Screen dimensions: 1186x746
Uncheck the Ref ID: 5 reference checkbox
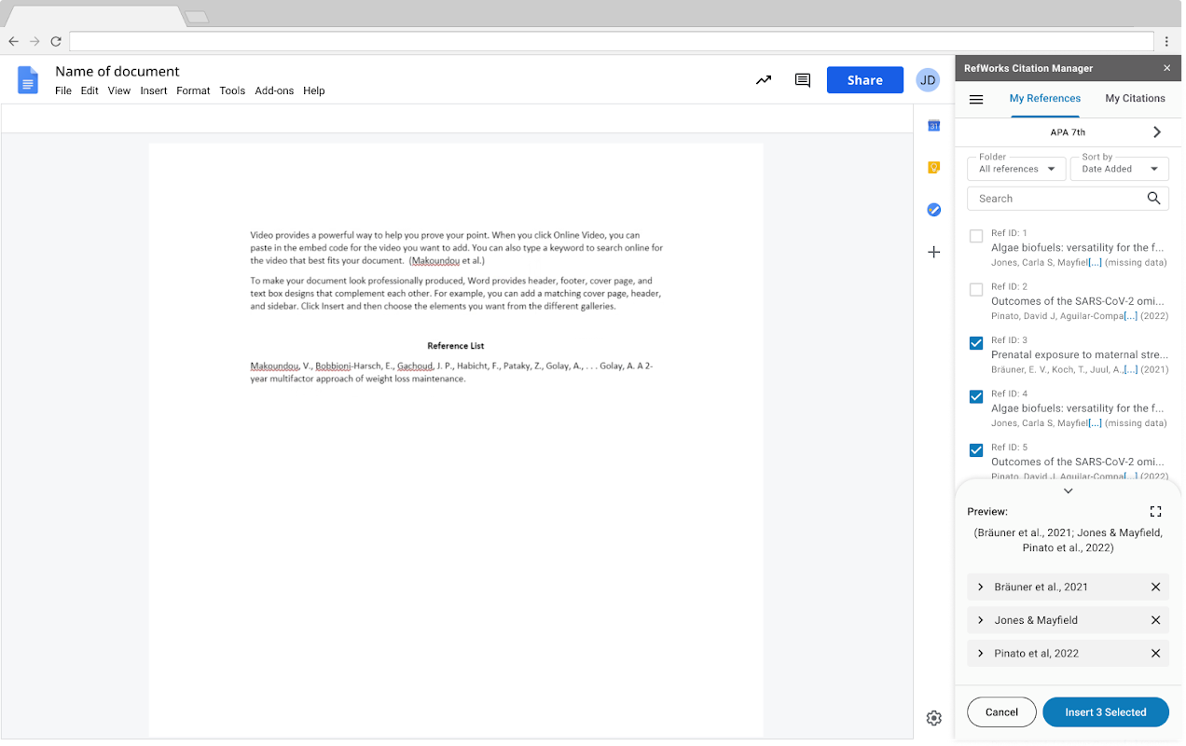coord(976,450)
